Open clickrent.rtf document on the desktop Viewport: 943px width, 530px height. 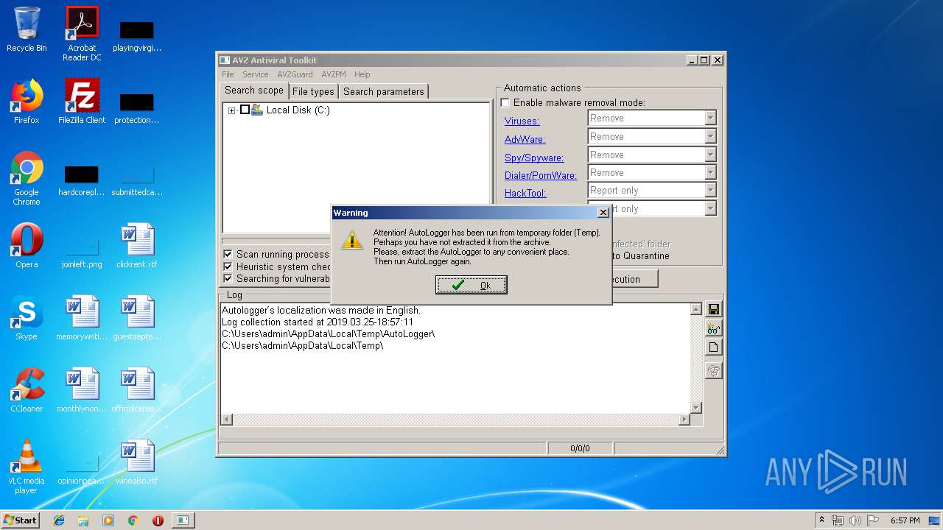(x=137, y=246)
